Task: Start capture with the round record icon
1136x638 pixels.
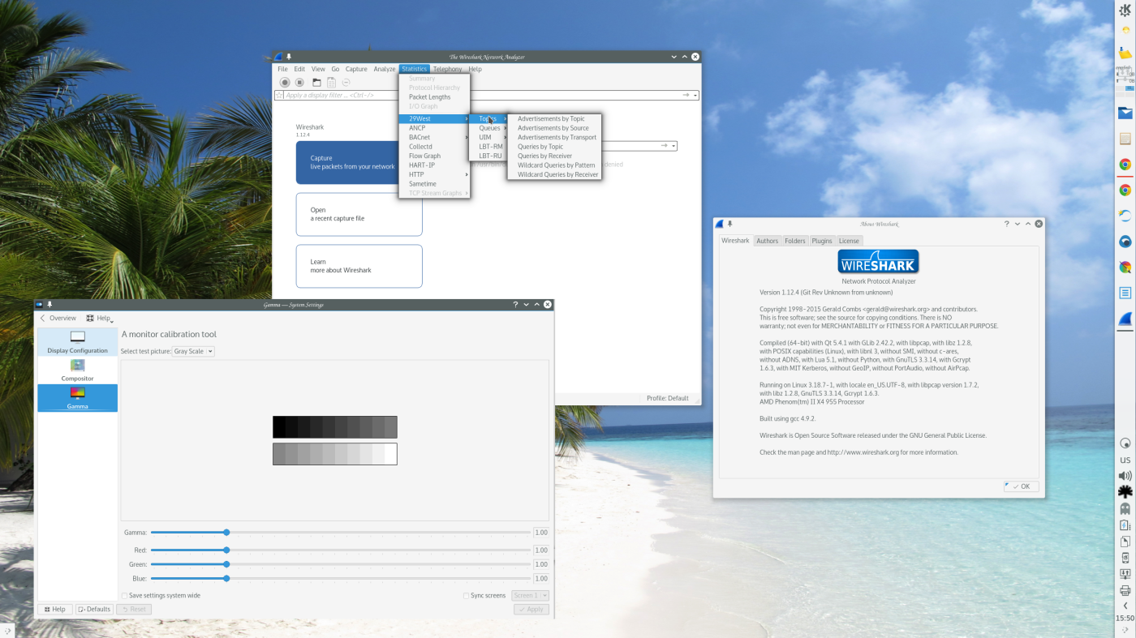Action: [285, 82]
